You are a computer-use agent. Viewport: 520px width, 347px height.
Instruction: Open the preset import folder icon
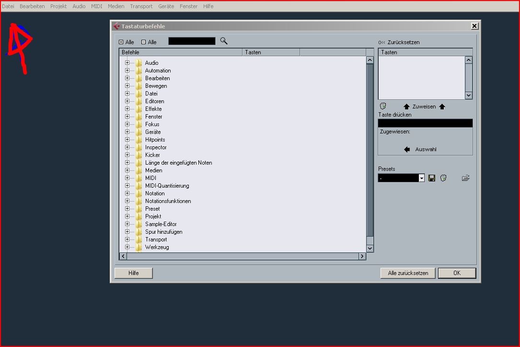tap(466, 178)
